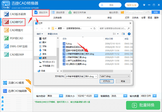Screen dimensions: 162x112
Task: Open recent locations chevron in dialog
Action: click(x=45, y=29)
